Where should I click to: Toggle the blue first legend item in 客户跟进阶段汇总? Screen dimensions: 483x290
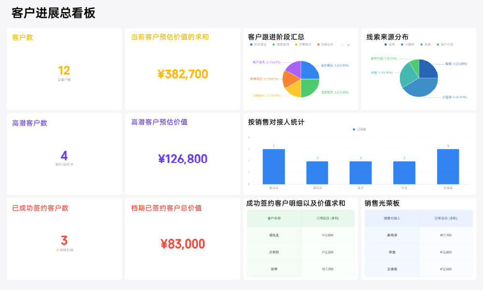coord(258,44)
